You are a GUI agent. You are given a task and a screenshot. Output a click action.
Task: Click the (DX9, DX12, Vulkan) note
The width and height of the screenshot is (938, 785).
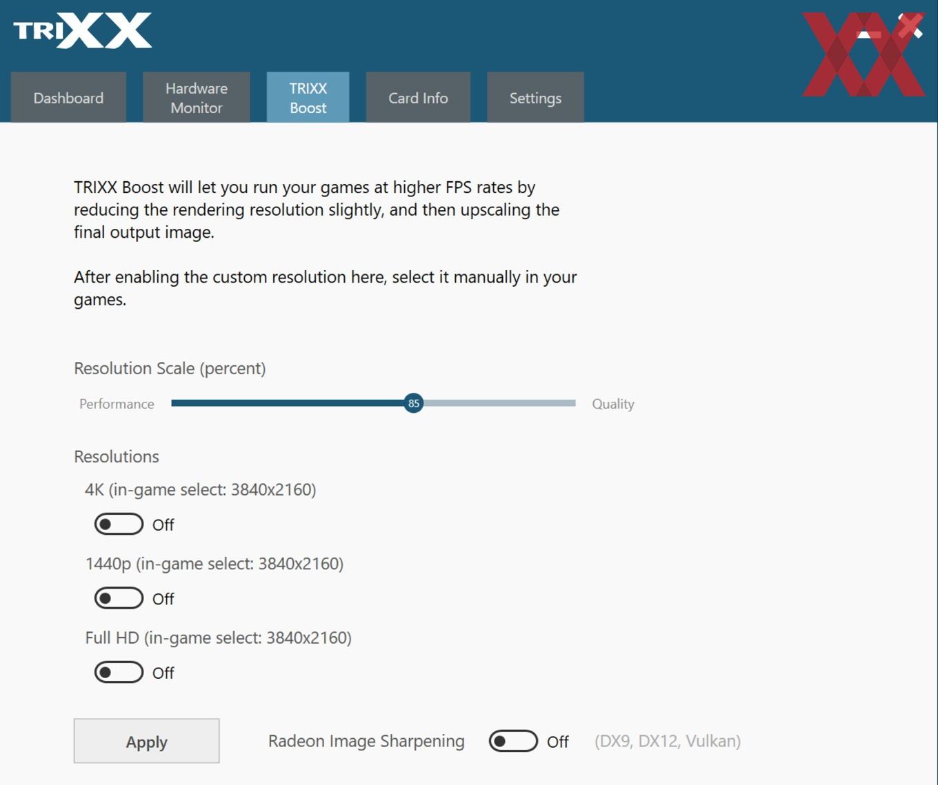668,741
